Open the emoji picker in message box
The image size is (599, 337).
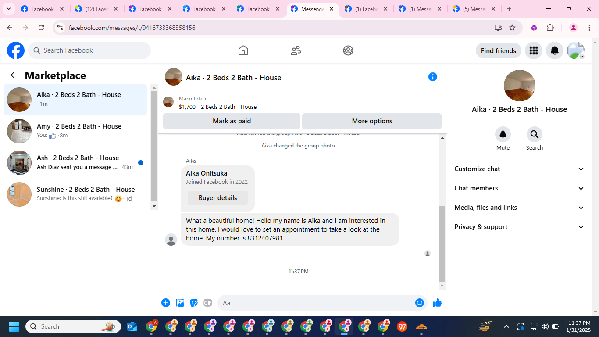[x=420, y=303]
